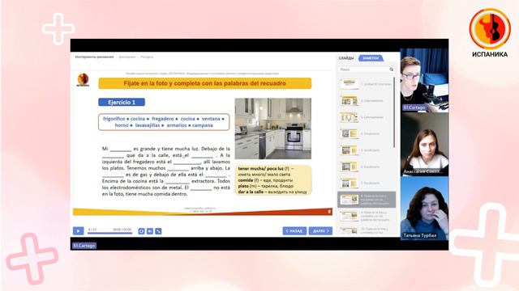Screen dimensions: 519x291
Task: Open the third top menu item 'Ресурсы'
Action: tap(147, 57)
